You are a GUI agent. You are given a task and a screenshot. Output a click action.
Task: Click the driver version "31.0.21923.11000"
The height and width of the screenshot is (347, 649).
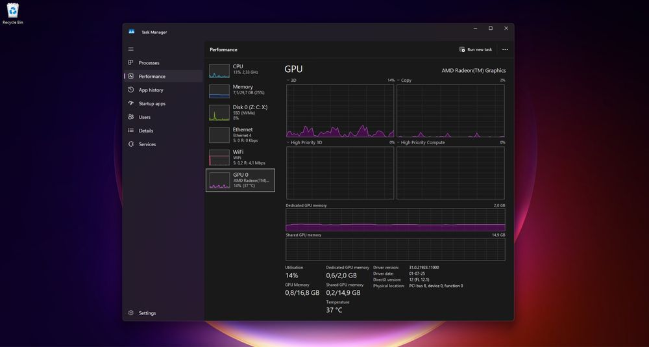click(x=424, y=268)
